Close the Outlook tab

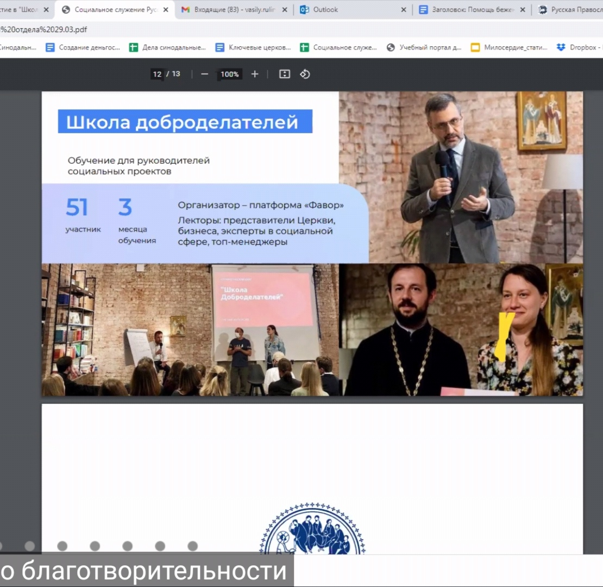coord(403,10)
